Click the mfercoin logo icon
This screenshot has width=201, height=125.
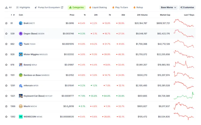(x=21, y=85)
